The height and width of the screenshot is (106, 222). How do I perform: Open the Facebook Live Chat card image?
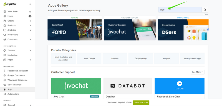[x=180, y=86]
